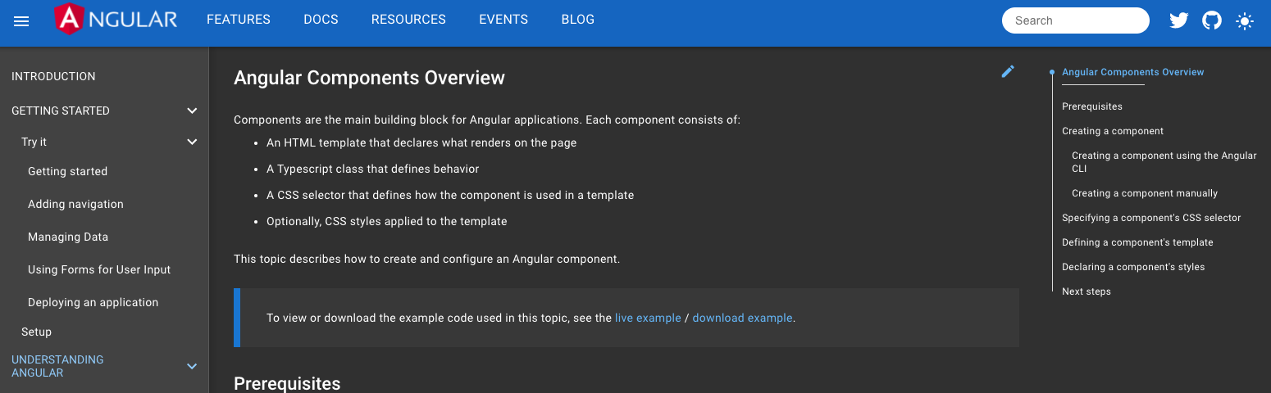Collapse the Try it section chevron
1271x393 pixels.
[x=192, y=142]
